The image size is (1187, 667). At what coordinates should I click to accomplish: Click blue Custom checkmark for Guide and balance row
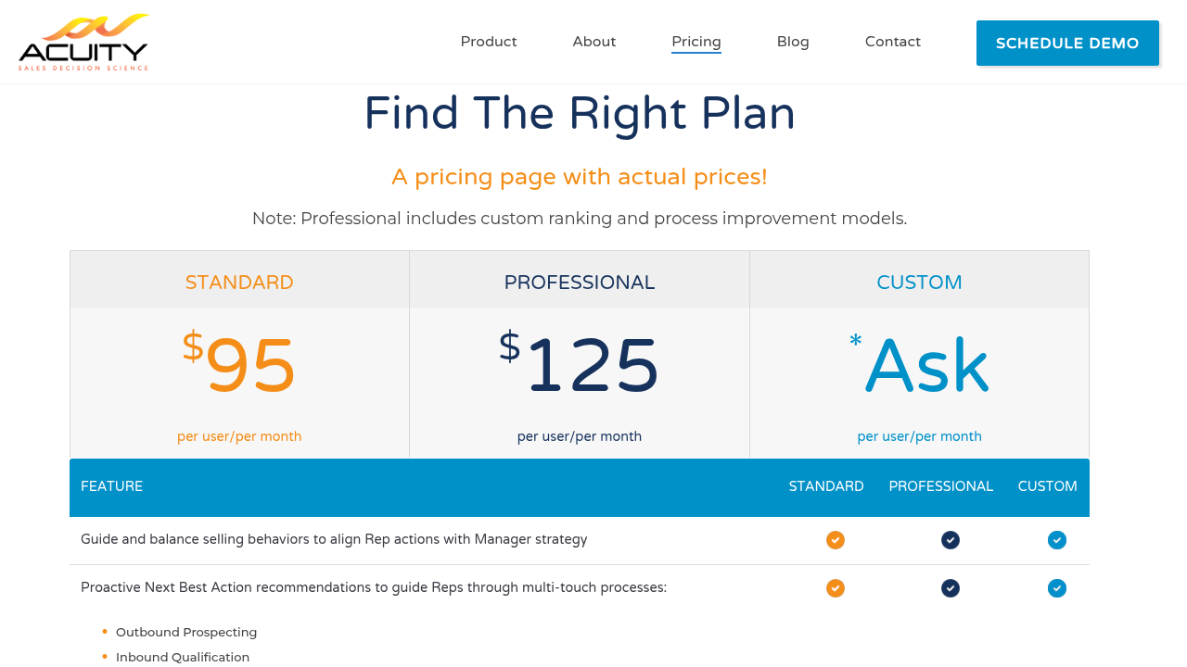tap(1057, 540)
